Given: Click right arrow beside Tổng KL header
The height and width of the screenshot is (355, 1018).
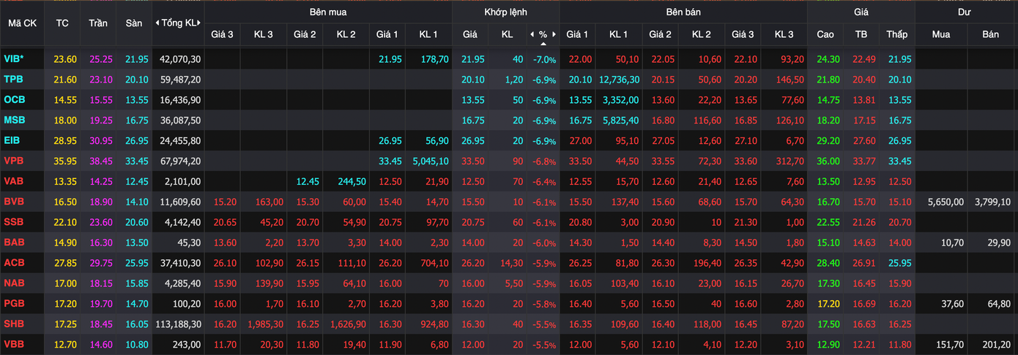Looking at the screenshot, I should (199, 23).
